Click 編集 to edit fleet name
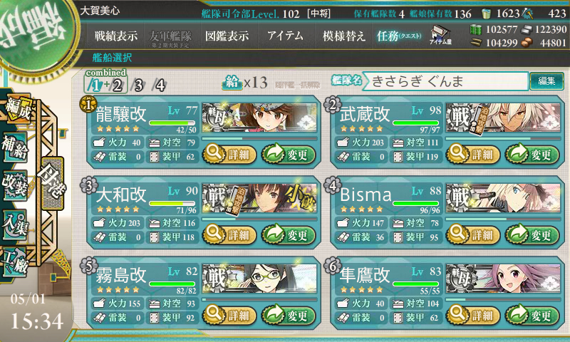The image size is (570, 342). coord(546,81)
